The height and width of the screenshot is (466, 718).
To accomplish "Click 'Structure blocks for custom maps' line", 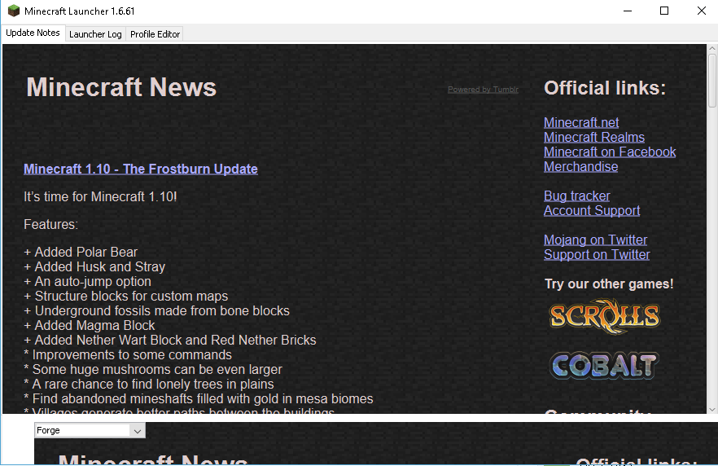I will (126, 296).
